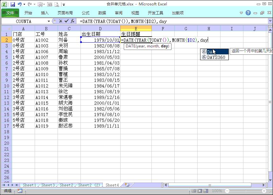273x195 pixels.
Task: Select row 10 header
Action: pyautogui.click(x=7, y=86)
